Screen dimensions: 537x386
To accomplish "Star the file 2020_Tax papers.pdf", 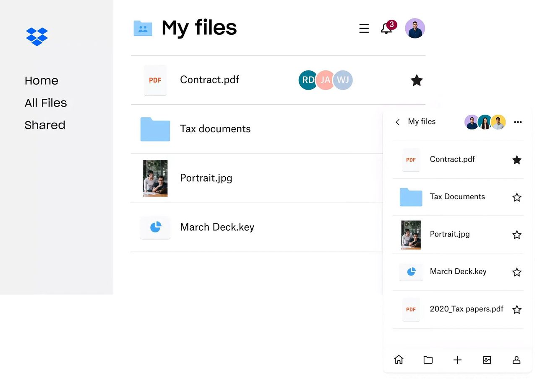I will pyautogui.click(x=516, y=309).
